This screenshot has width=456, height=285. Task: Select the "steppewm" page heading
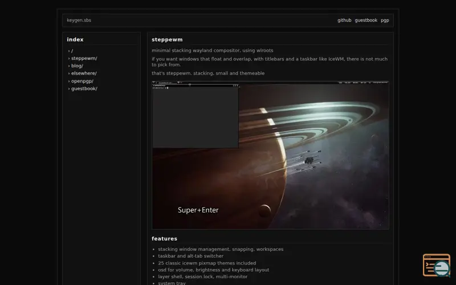pyautogui.click(x=167, y=39)
